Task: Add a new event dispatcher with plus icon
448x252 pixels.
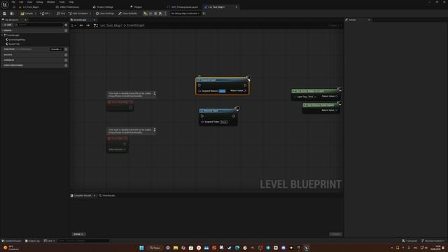Action: [66, 65]
